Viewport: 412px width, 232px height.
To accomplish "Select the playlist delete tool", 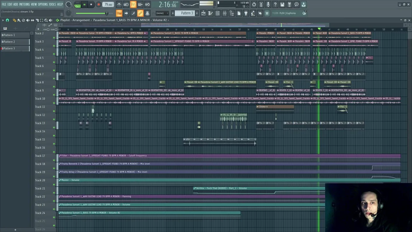I will click(23, 20).
